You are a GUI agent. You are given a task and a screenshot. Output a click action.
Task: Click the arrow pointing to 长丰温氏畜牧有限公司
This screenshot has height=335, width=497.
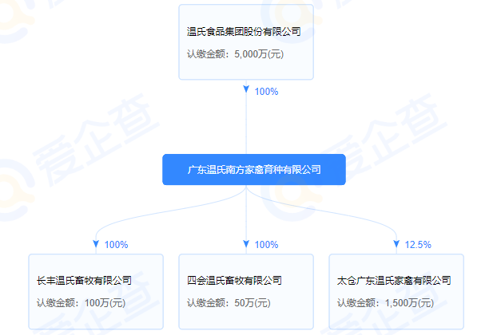(96, 244)
